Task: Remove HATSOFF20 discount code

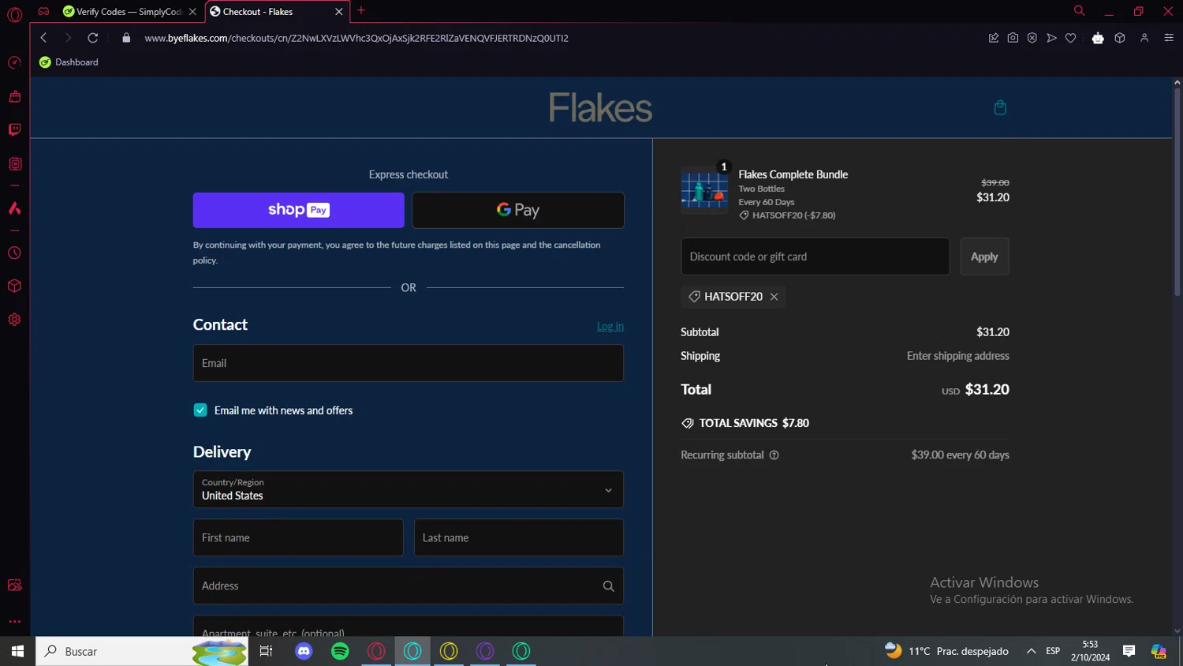Action: (774, 297)
